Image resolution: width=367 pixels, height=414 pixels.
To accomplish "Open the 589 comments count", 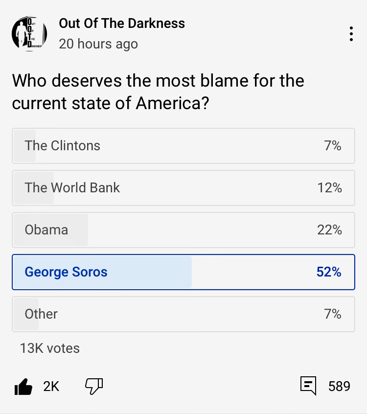I will point(339,387).
